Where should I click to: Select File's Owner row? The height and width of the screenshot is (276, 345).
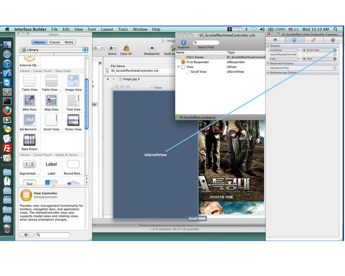(x=221, y=57)
